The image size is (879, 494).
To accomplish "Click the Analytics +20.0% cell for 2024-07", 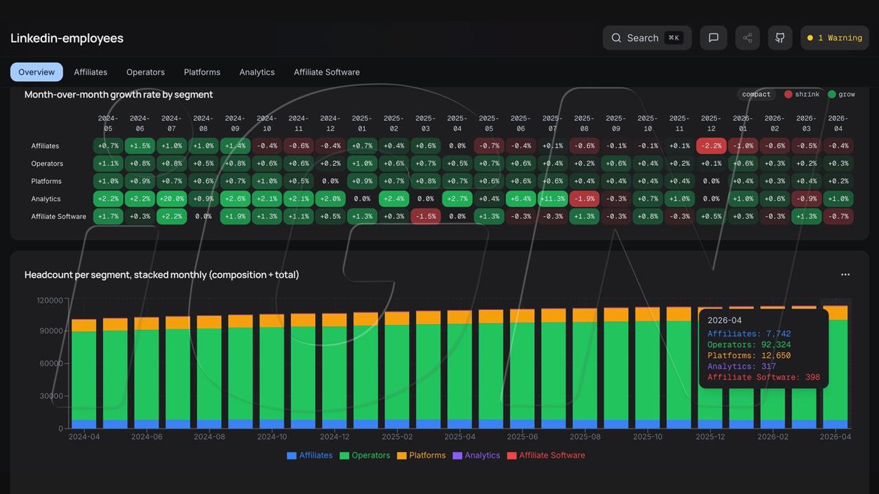I will tap(172, 199).
